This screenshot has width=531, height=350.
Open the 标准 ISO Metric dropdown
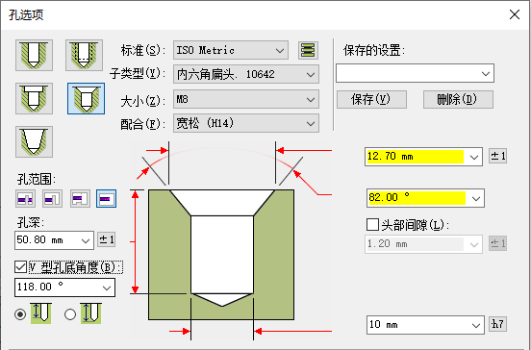231,50
